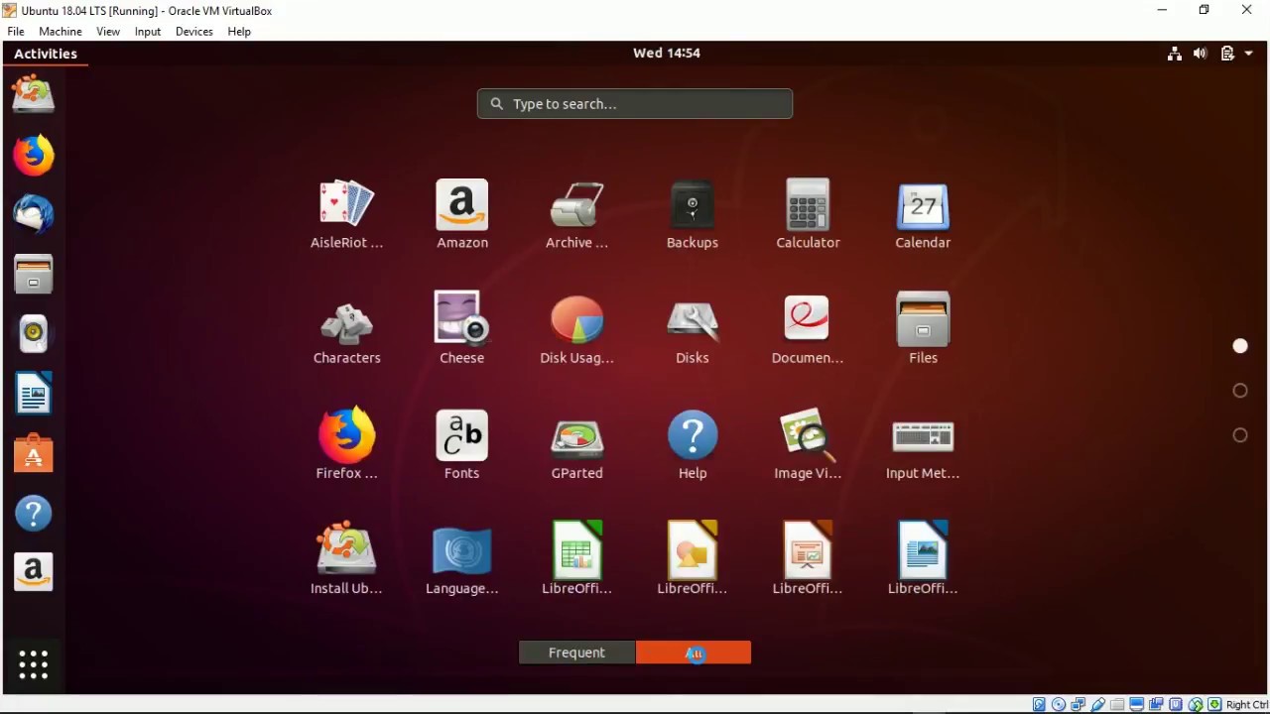Click the Right Ctrl host key label

pyautogui.click(x=1247, y=705)
